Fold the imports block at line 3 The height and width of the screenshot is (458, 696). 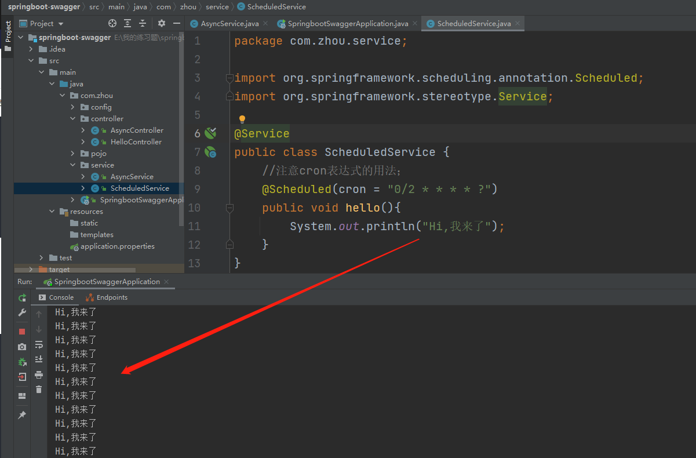229,78
